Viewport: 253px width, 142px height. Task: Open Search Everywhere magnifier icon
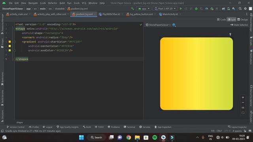240,9
